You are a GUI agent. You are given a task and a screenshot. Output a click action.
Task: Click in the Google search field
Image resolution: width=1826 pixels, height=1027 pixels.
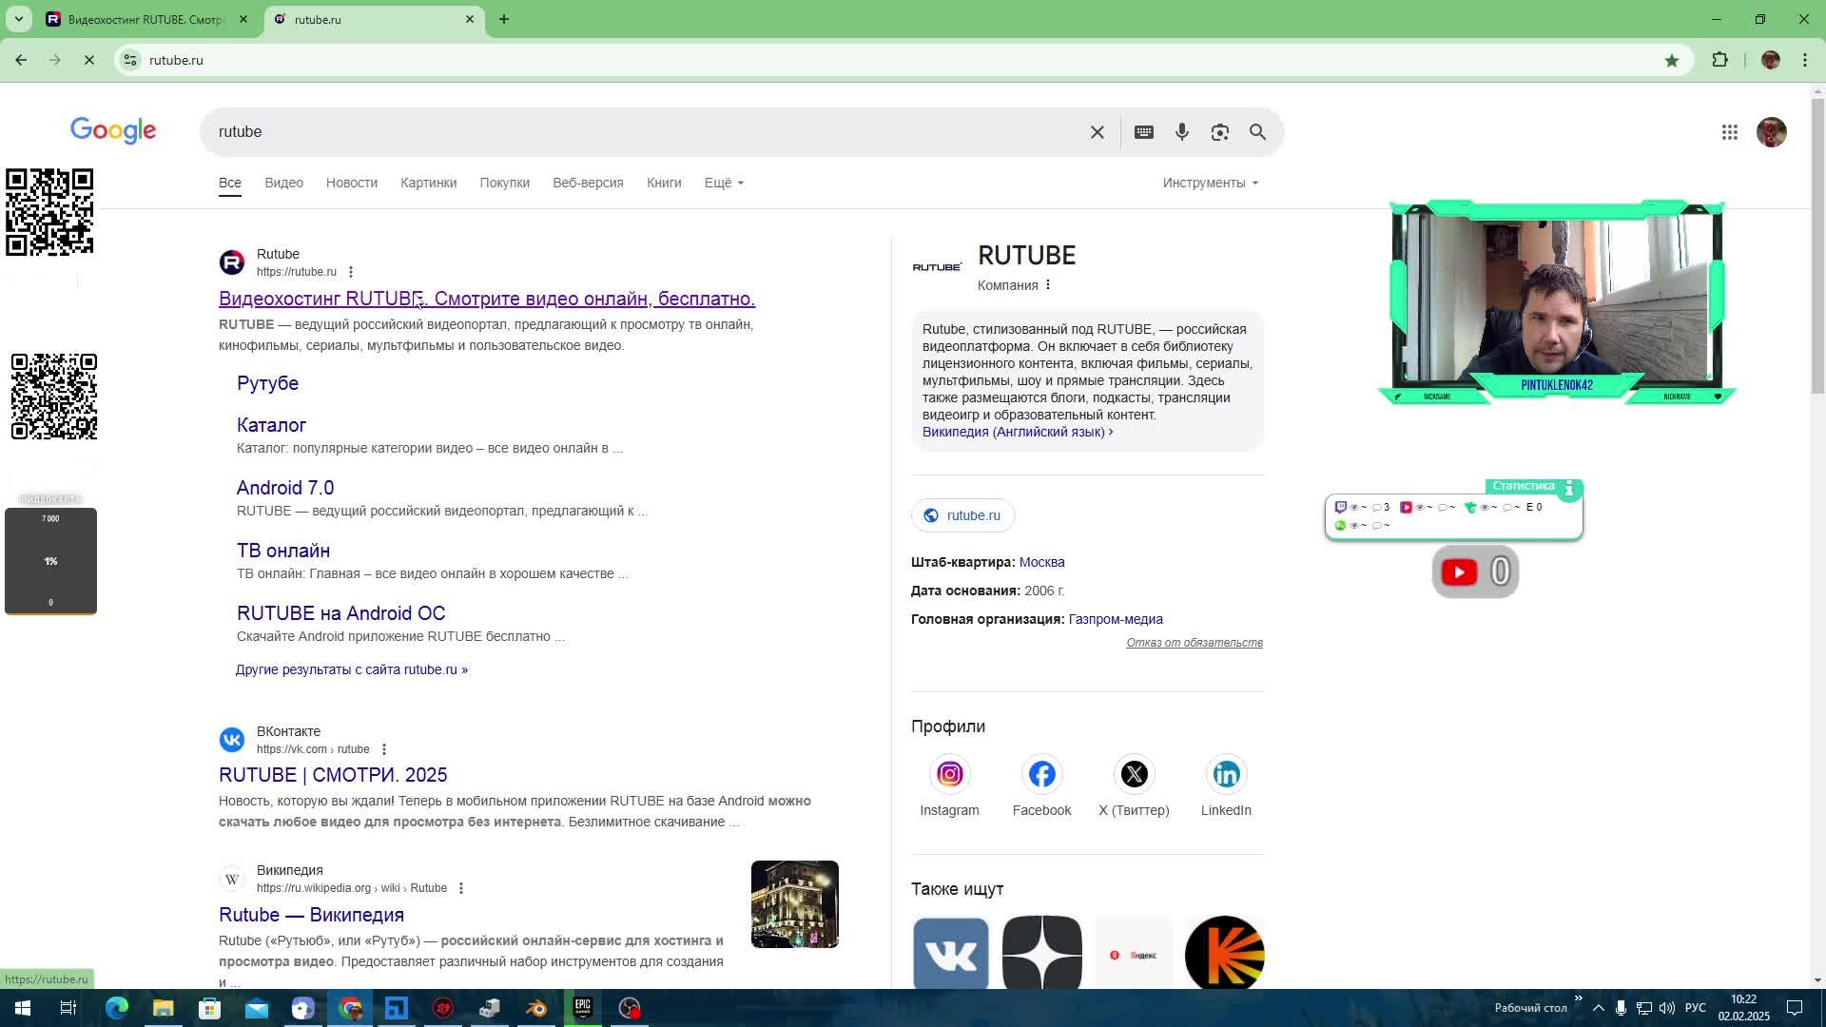click(647, 132)
